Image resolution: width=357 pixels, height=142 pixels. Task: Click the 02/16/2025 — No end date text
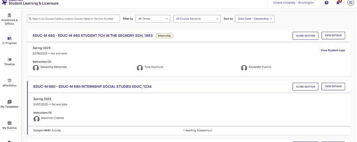click(50, 53)
